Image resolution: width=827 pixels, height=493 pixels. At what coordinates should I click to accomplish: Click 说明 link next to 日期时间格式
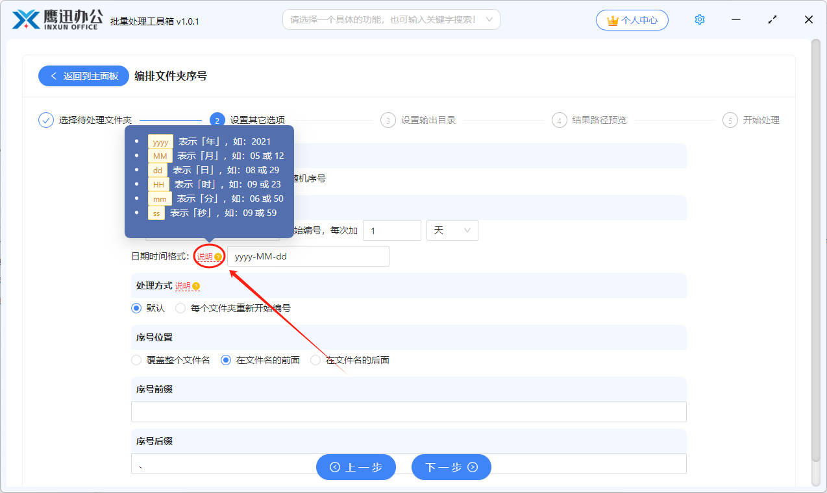point(205,257)
